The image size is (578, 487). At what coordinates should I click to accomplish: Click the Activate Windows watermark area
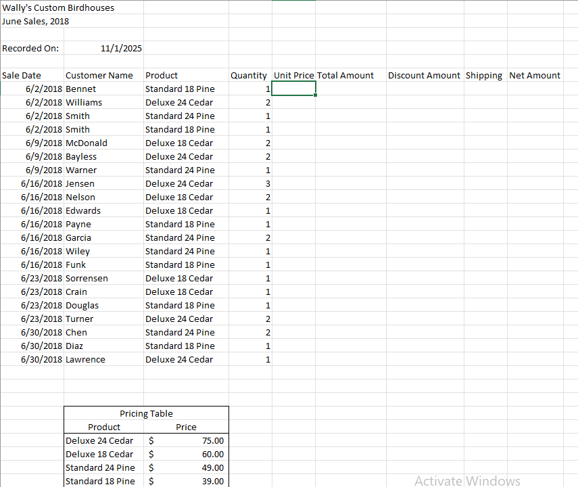(468, 480)
